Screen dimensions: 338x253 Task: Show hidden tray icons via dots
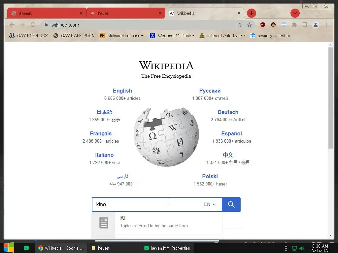pos(286,248)
